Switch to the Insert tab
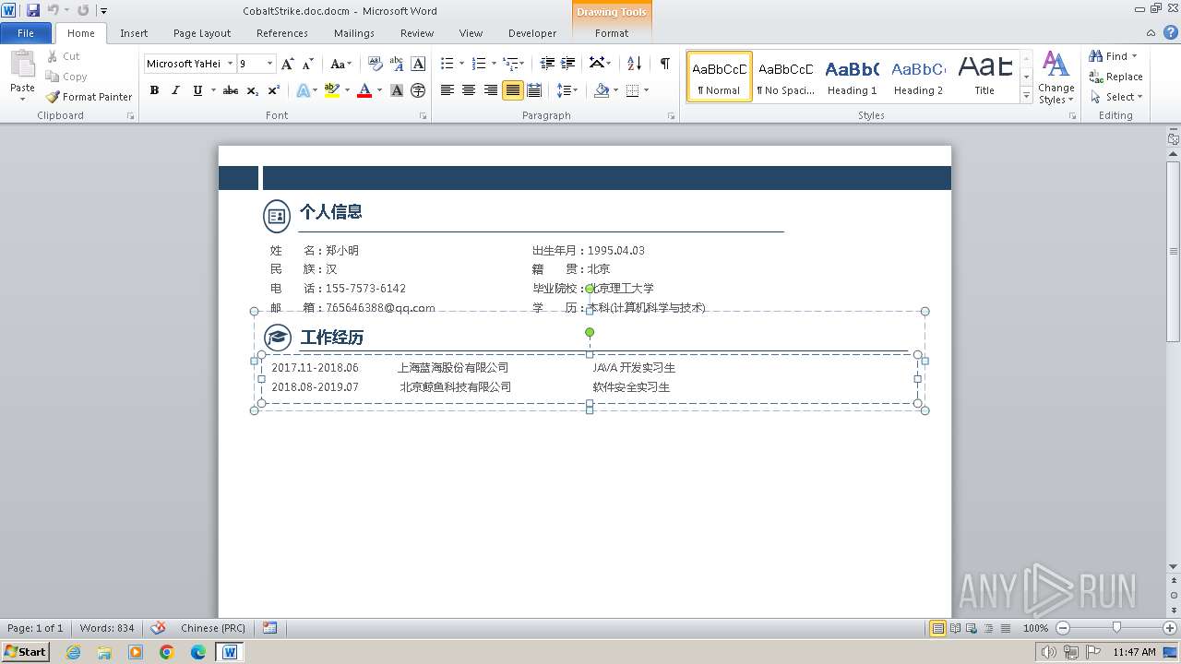 [134, 33]
